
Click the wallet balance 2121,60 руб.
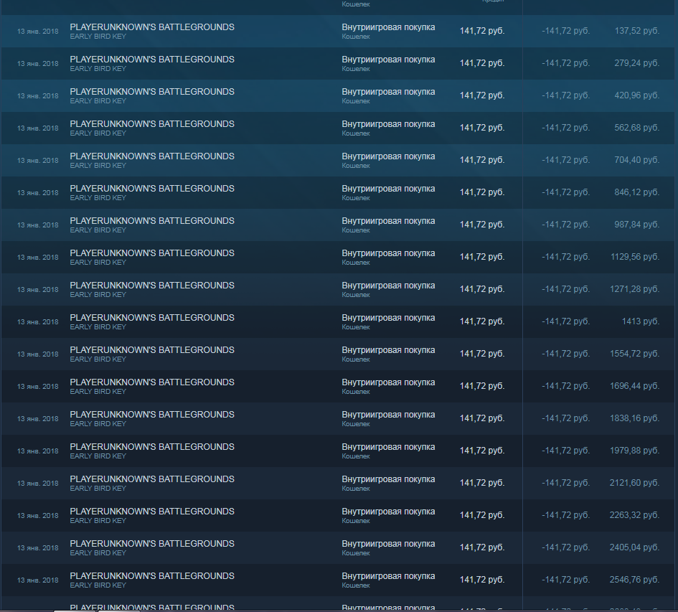click(635, 483)
